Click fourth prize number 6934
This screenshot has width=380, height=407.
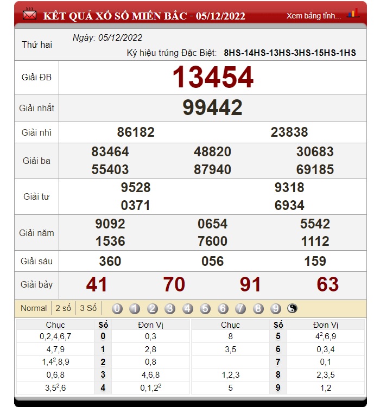coord(289,206)
